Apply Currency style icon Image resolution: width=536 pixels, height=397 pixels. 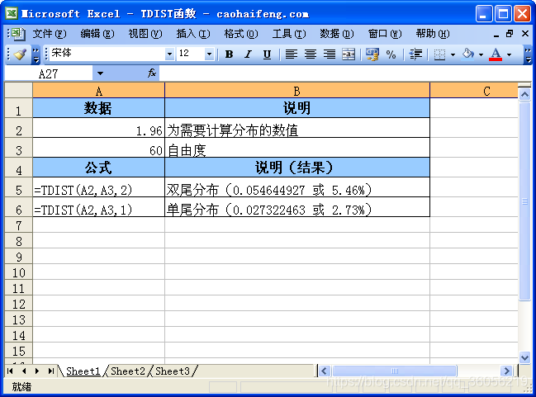(x=372, y=54)
